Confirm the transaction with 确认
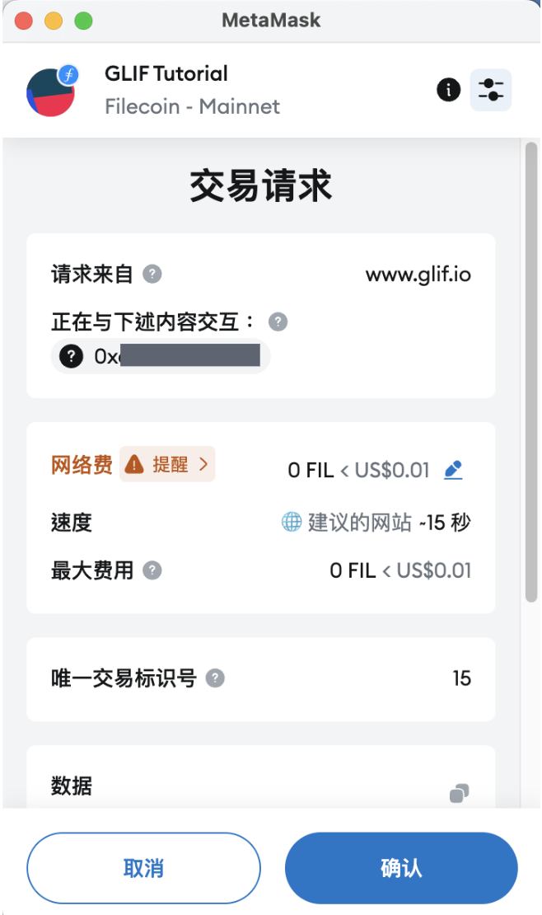This screenshot has height=915, width=542. click(401, 868)
